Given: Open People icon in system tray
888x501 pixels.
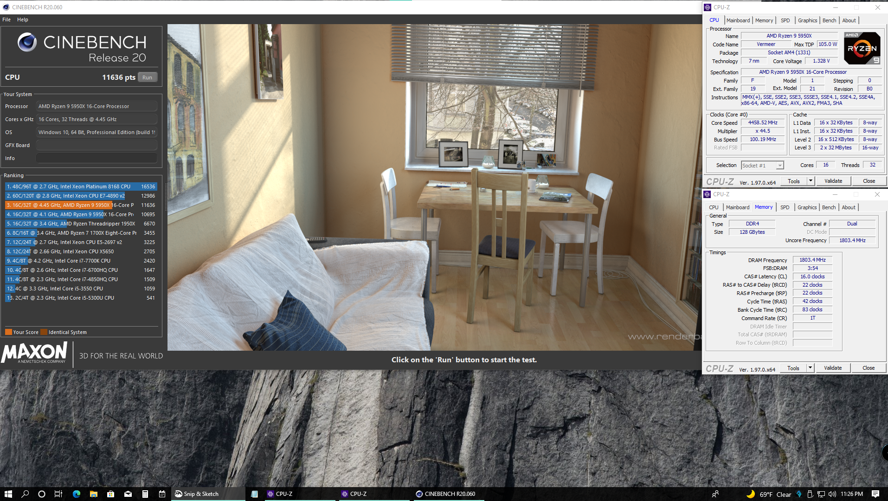Looking at the screenshot, I should coord(715,494).
